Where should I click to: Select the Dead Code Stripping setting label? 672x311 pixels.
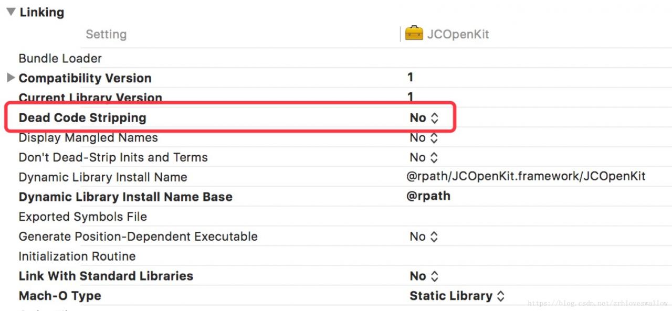pyautogui.click(x=82, y=118)
